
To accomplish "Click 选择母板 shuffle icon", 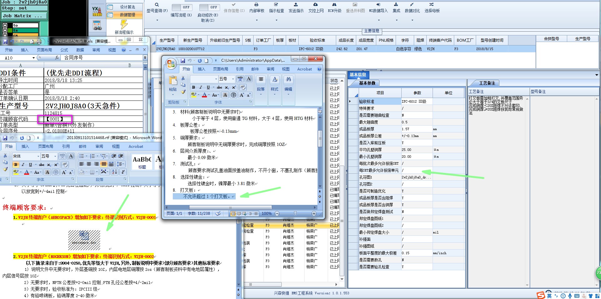I will 432,5.
